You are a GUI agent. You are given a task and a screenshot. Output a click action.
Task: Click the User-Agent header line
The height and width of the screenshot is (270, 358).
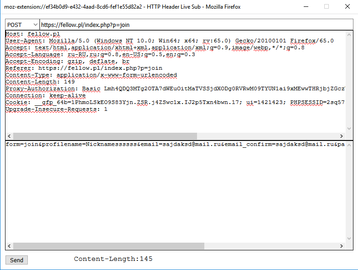170,41
